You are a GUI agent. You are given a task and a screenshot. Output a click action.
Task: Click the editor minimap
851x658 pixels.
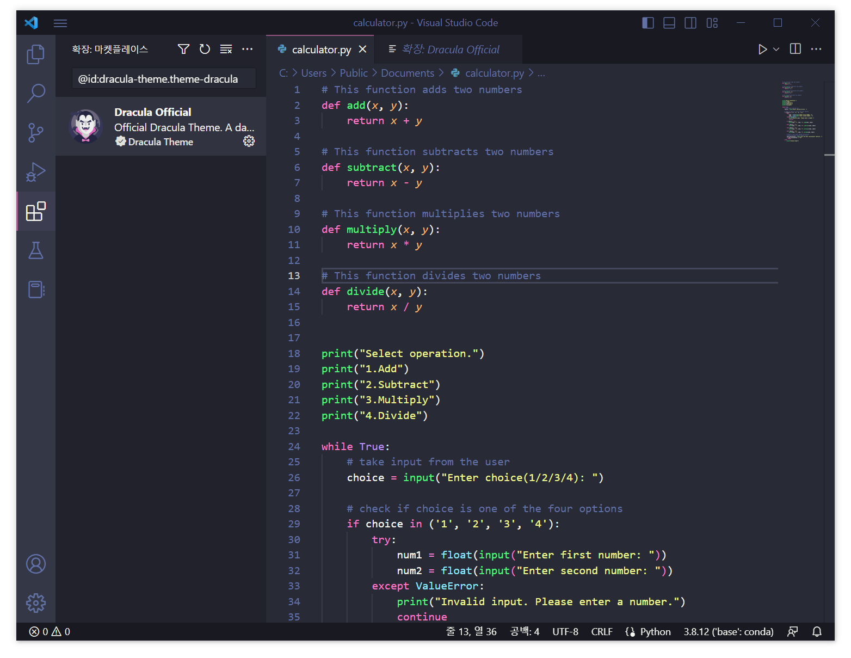(801, 112)
